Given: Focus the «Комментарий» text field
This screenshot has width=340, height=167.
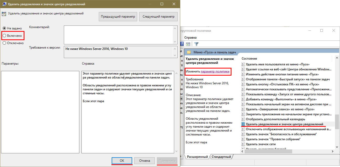Looking at the screenshot, I should [x=119, y=34].
